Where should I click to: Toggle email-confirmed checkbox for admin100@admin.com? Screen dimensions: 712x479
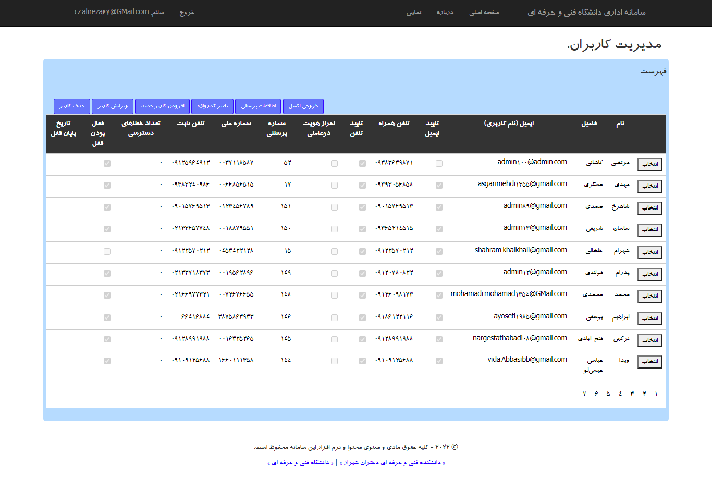click(x=439, y=164)
